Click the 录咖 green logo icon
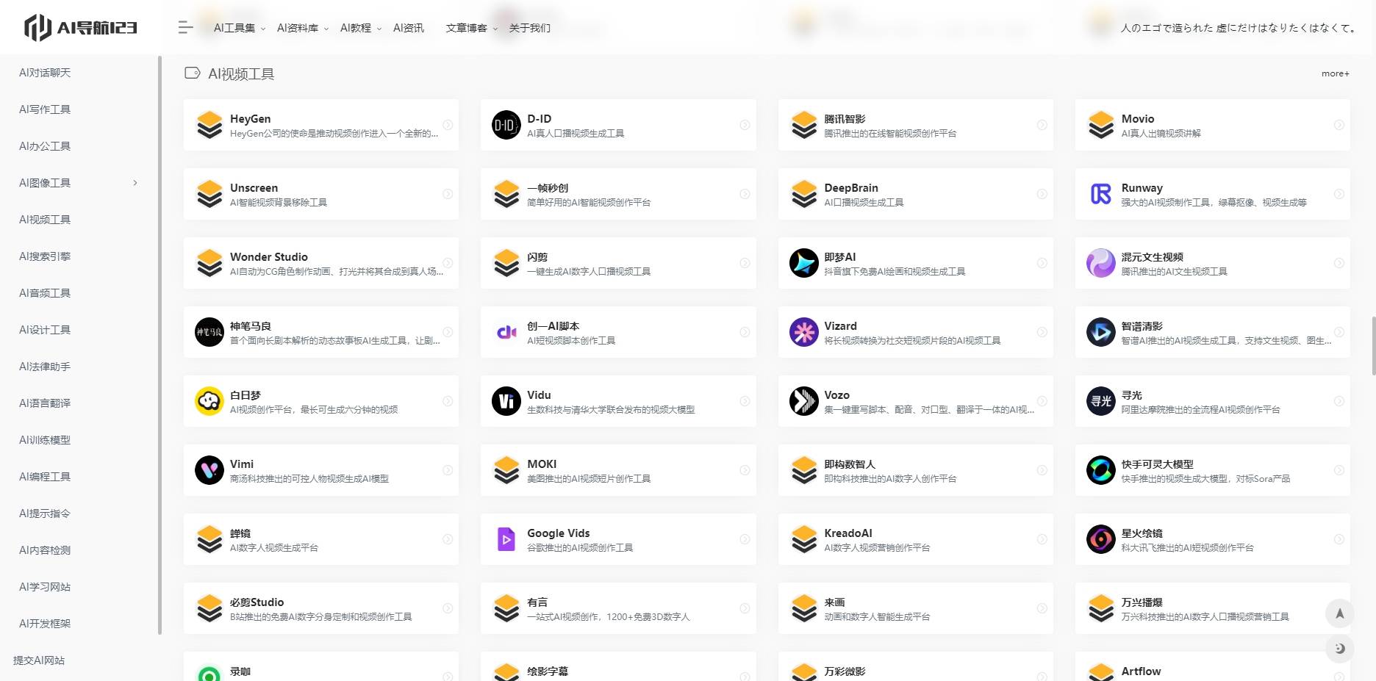Viewport: 1376px width, 681px height. [x=209, y=673]
